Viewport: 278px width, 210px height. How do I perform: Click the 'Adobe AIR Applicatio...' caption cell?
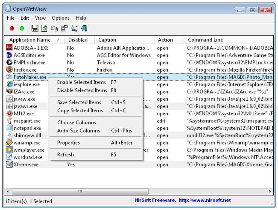(123, 48)
